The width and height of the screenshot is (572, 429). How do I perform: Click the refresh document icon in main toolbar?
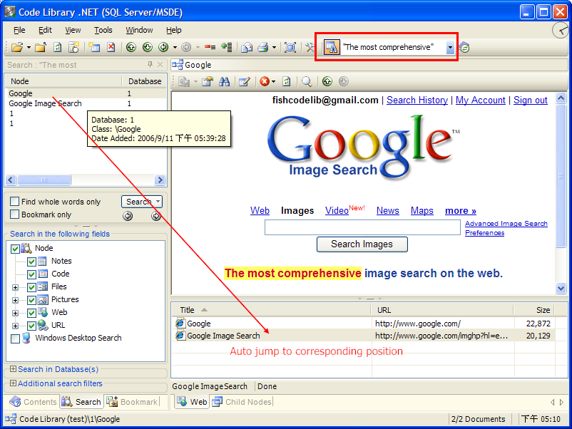[x=57, y=47]
